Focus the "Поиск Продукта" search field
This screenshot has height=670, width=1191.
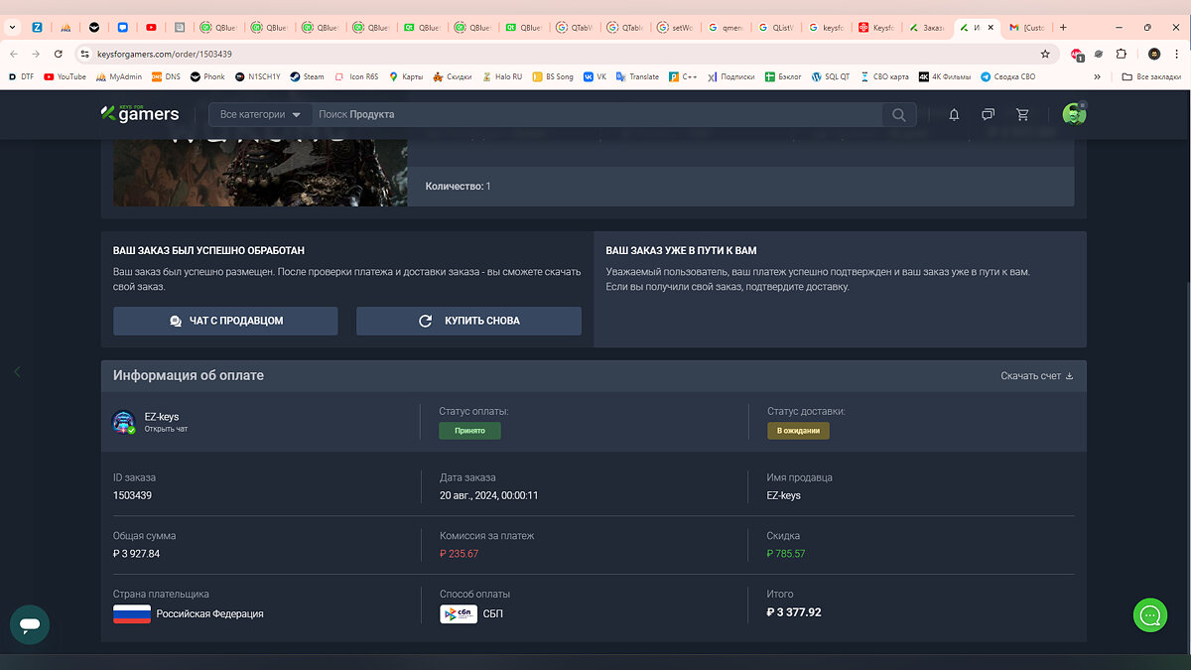tap(595, 115)
